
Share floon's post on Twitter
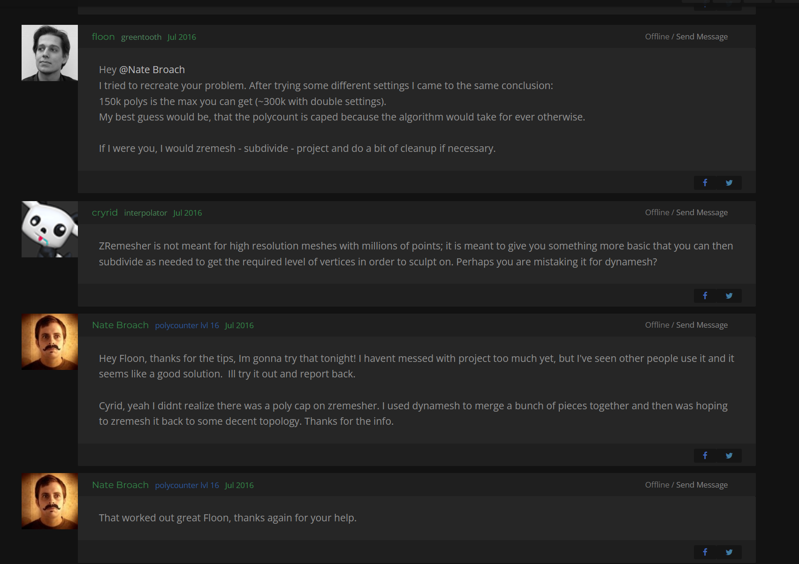click(x=729, y=183)
